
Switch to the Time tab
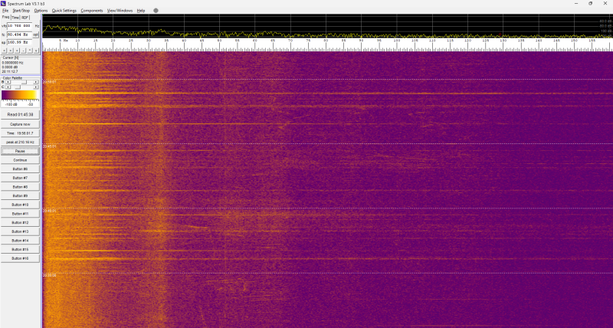click(15, 18)
